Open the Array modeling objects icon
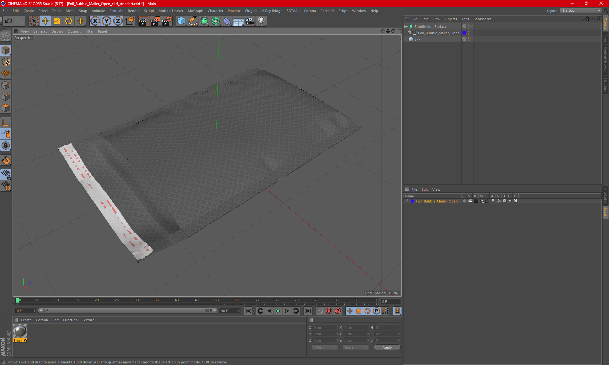Viewport: 609px width, 365px height. 216,21
